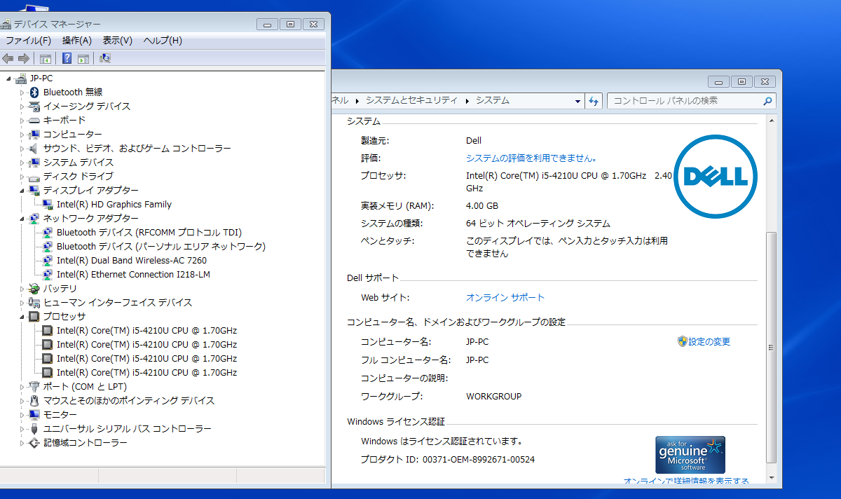Click the shield icon beside 設定の変更

click(682, 341)
